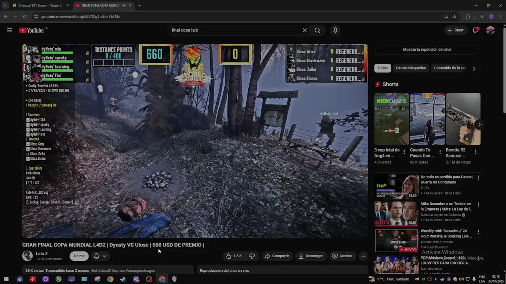Open a new browser tab
Viewport: 506px width, 284px height.
[x=140, y=6]
